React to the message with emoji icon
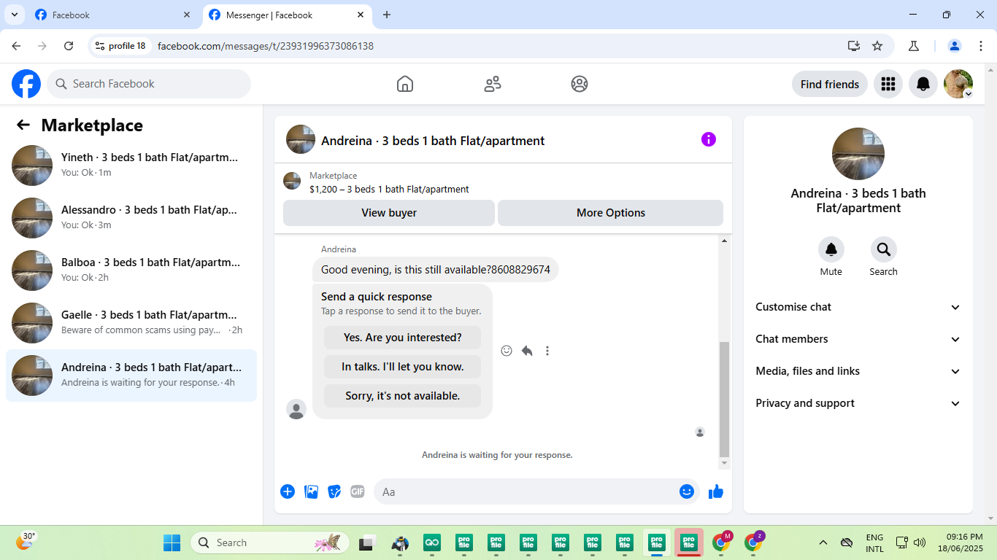 (507, 351)
